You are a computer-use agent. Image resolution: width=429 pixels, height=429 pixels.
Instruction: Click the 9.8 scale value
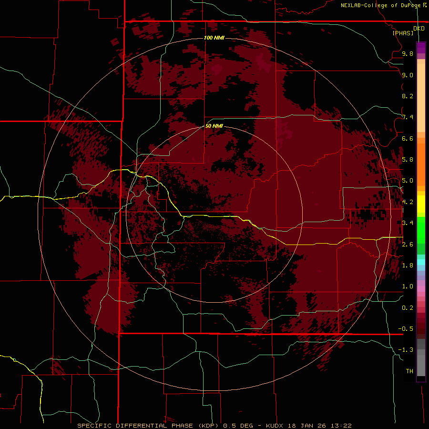pos(408,53)
